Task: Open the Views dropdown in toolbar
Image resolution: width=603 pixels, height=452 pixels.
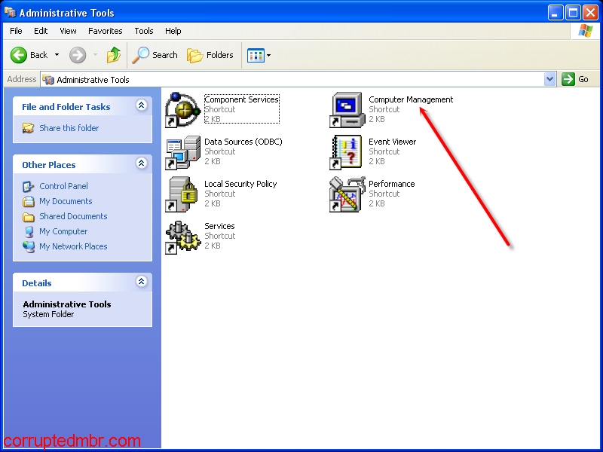Action: (x=259, y=55)
